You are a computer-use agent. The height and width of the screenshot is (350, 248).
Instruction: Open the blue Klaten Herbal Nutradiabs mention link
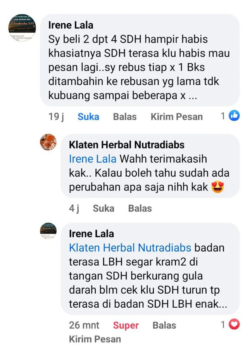coord(130,248)
